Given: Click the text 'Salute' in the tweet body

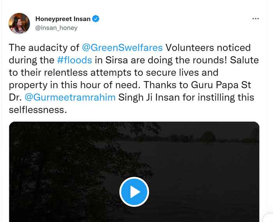Looking at the screenshot, I should coord(244,60).
